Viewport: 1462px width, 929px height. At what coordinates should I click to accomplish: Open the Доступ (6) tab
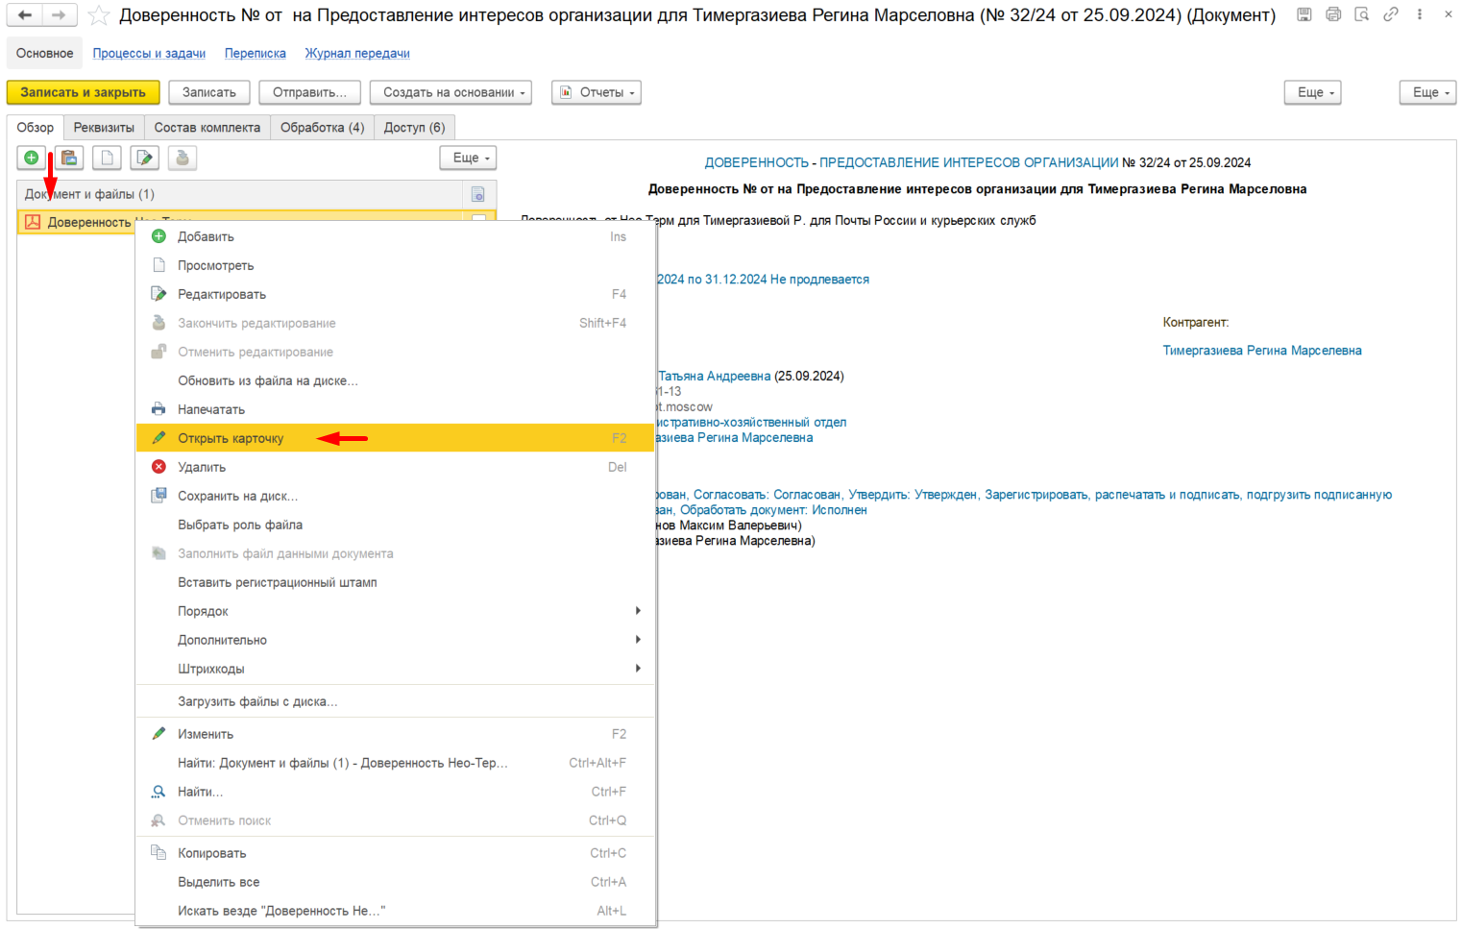[414, 128]
